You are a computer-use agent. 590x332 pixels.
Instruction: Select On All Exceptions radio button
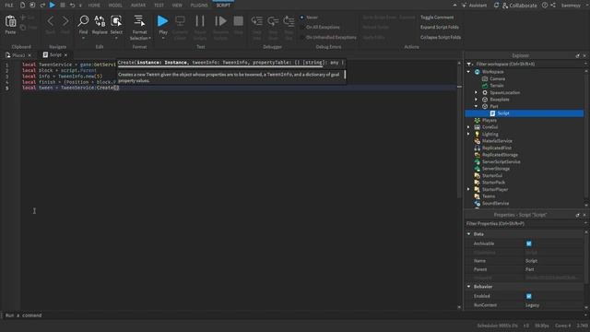pyautogui.click(x=301, y=27)
